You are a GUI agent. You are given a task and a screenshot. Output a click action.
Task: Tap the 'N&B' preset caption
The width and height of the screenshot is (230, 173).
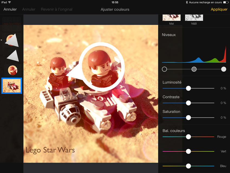pos(194,24)
